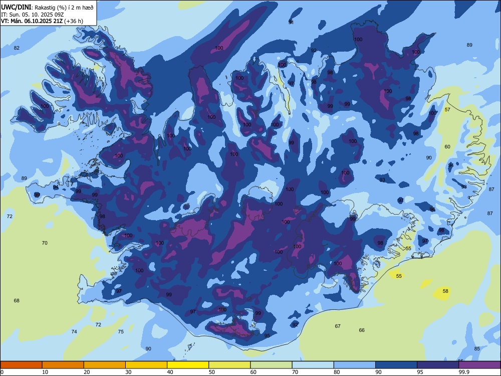Click the 'Rakastig (%) í 2 m hæð' label
Image resolution: width=501 pixels, height=376 pixels.
click(x=64, y=8)
